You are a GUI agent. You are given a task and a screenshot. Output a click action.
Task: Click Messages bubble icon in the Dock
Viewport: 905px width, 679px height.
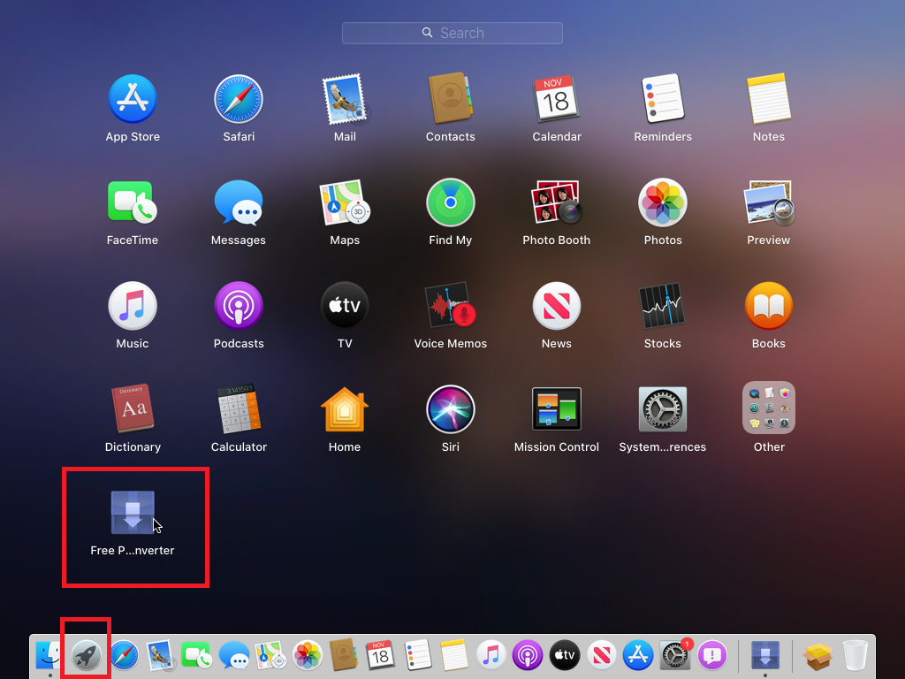[233, 656]
